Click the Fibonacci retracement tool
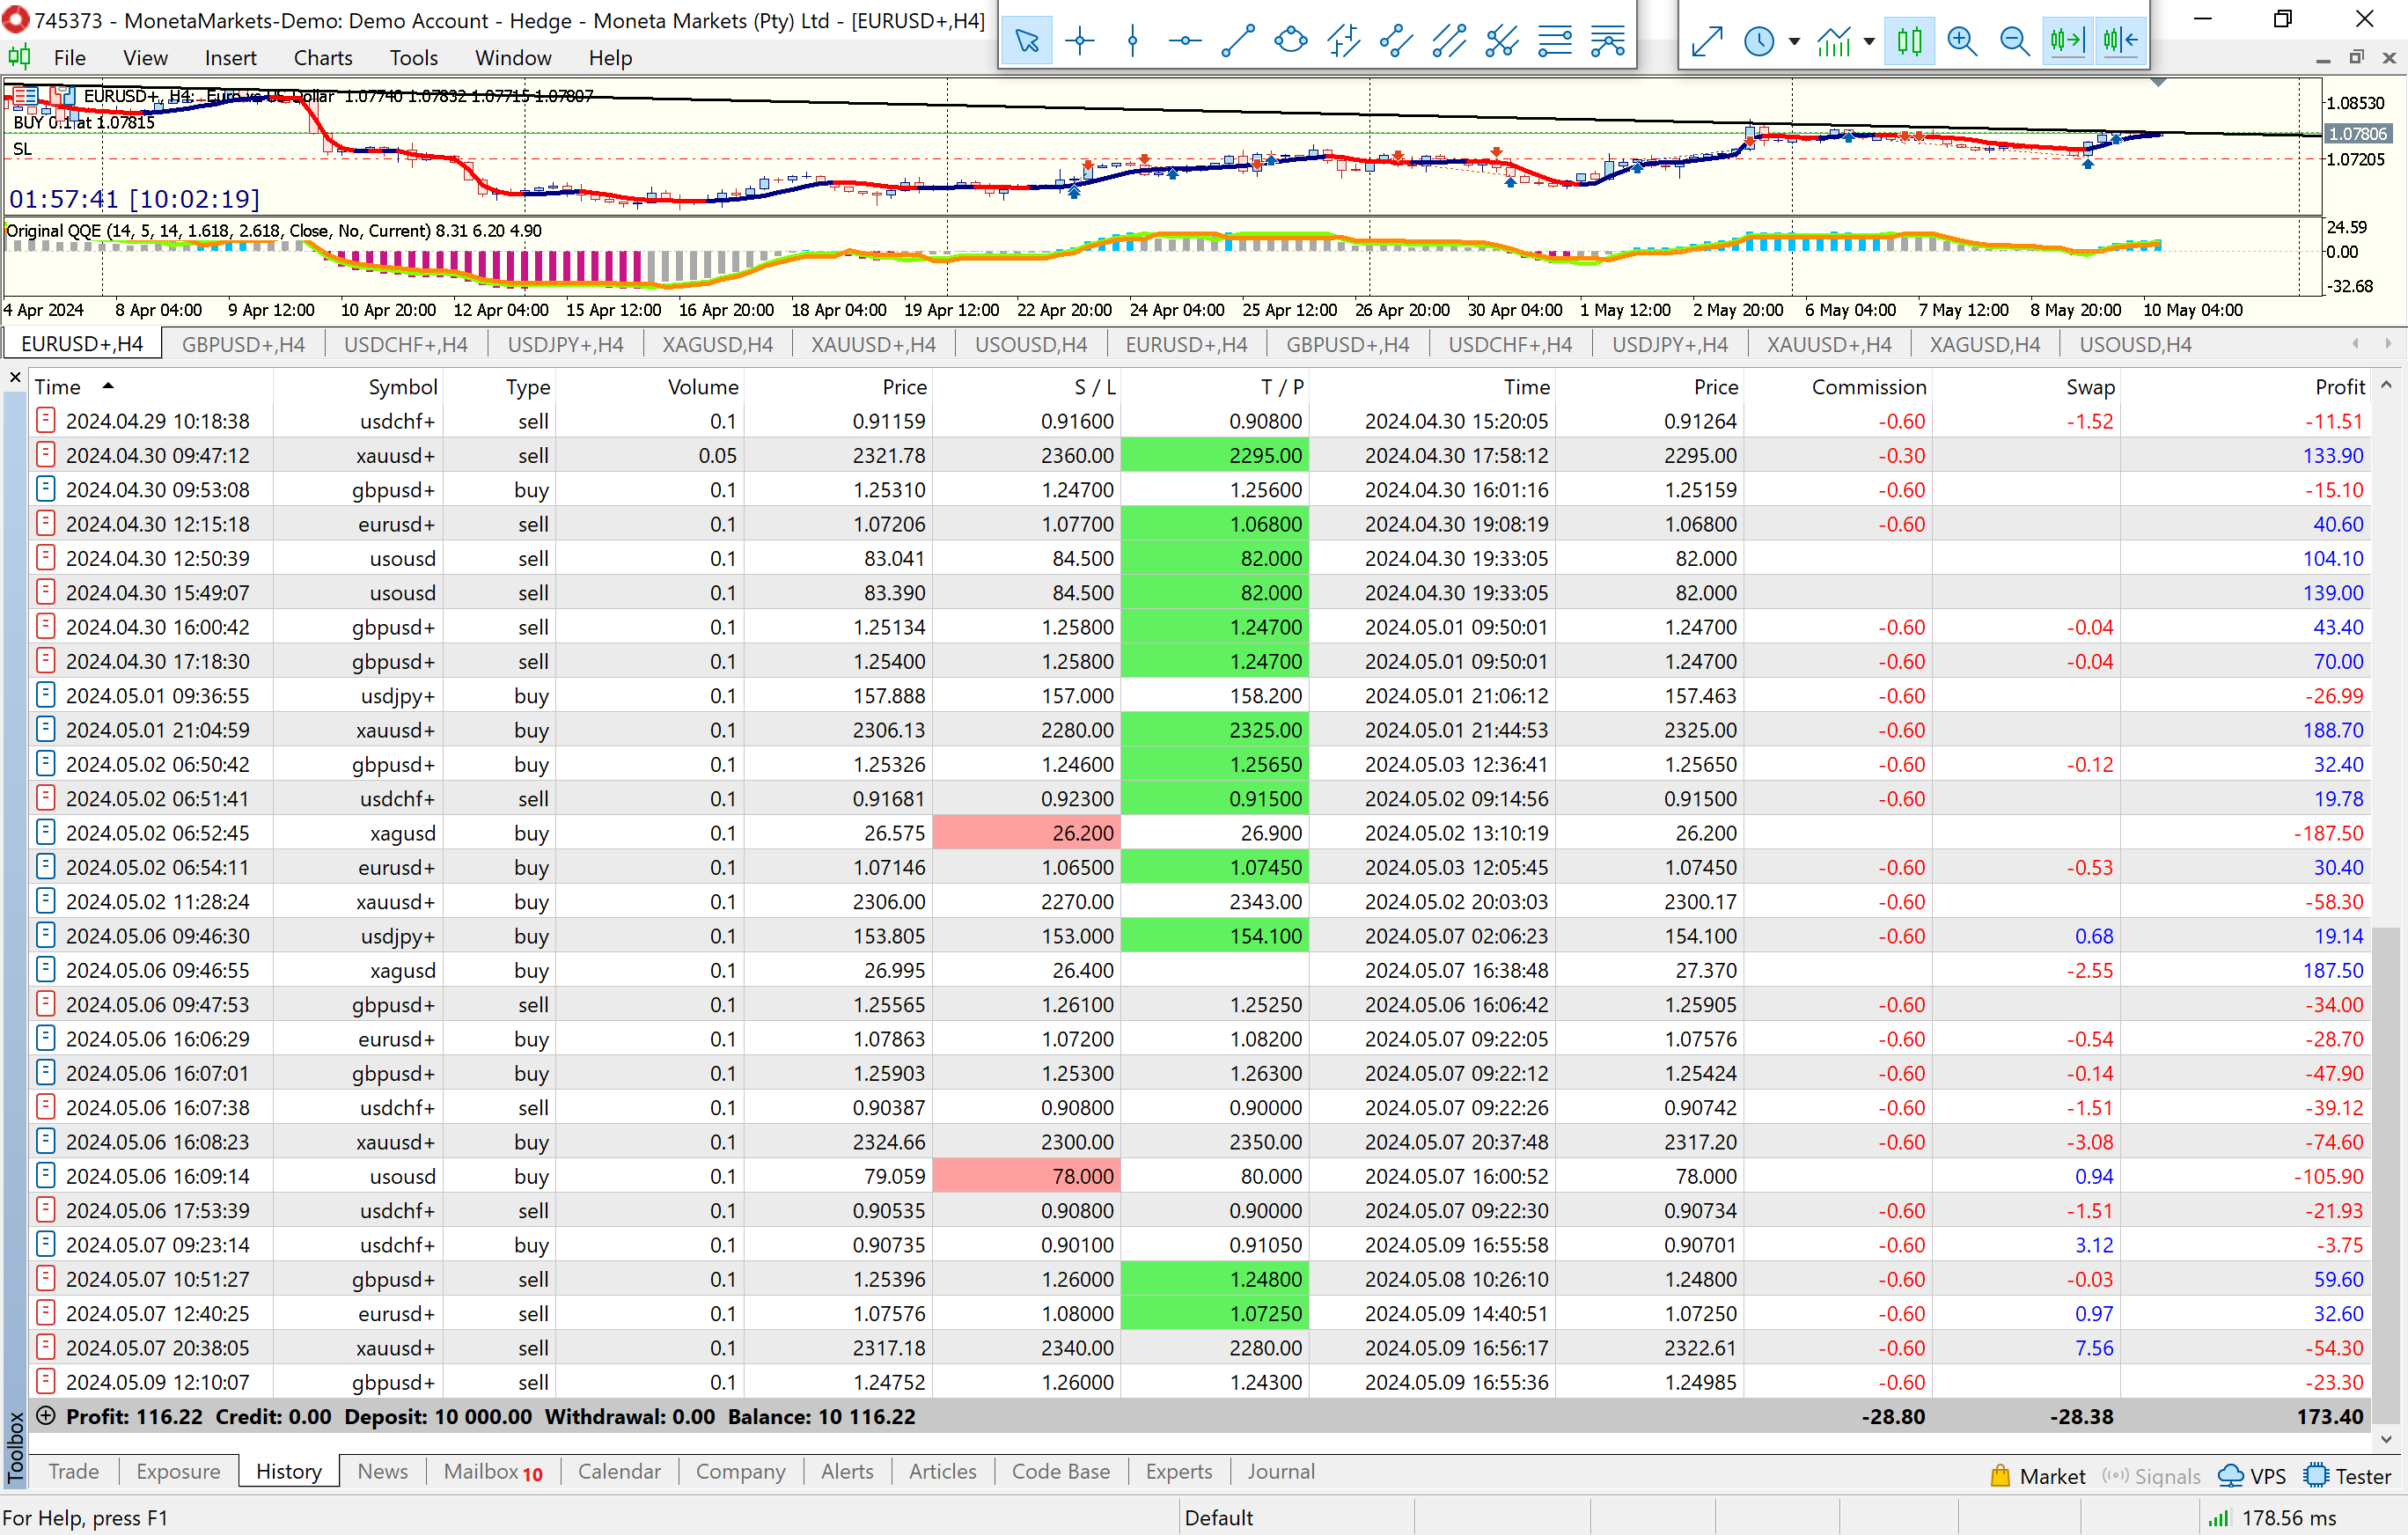This screenshot has height=1535, width=2408. coord(1555,41)
